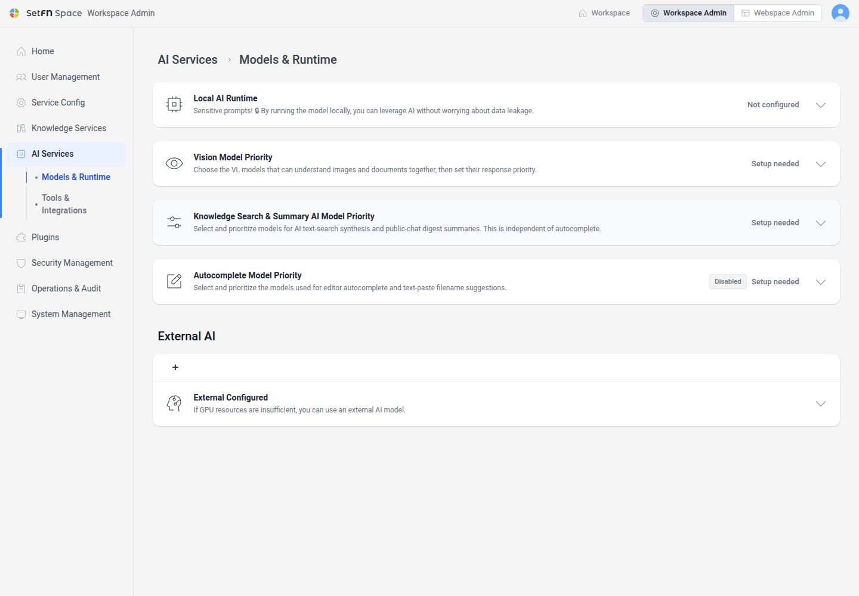Open Models & Runtime submenu item
859x596 pixels.
click(76, 177)
